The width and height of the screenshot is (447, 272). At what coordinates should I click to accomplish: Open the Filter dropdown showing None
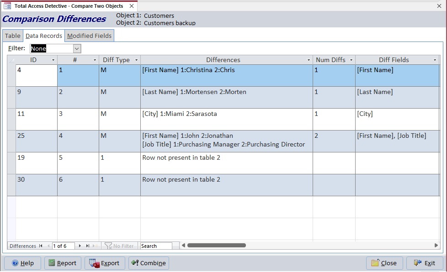coord(76,48)
